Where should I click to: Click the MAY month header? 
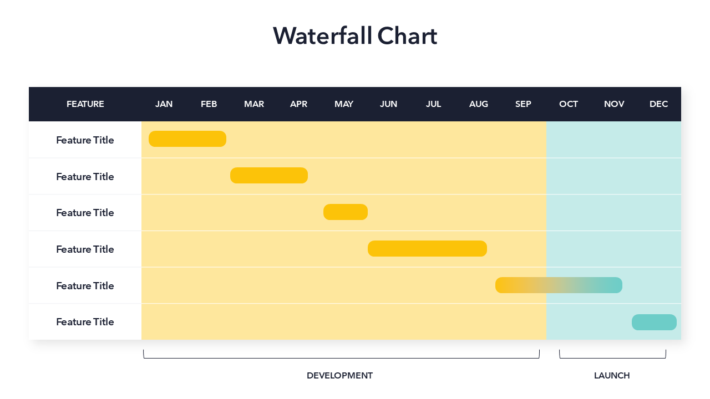pyautogui.click(x=344, y=104)
